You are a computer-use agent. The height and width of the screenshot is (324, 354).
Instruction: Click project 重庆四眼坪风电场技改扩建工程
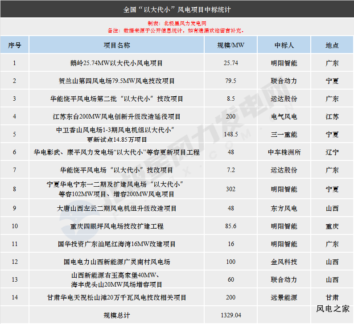(117, 226)
